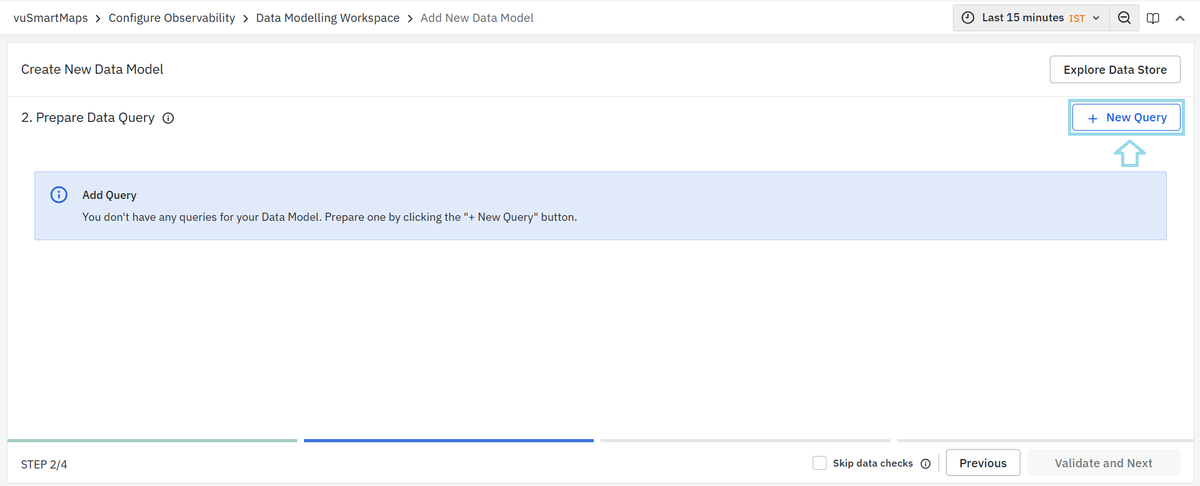Collapse the top bar with chevron up

click(x=1180, y=18)
